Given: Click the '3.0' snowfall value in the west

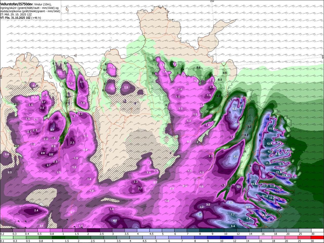Looking at the screenshot, I should pos(51,154).
